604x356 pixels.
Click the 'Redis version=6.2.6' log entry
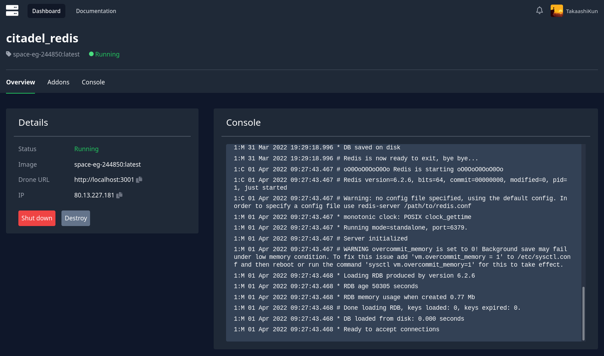(400, 184)
